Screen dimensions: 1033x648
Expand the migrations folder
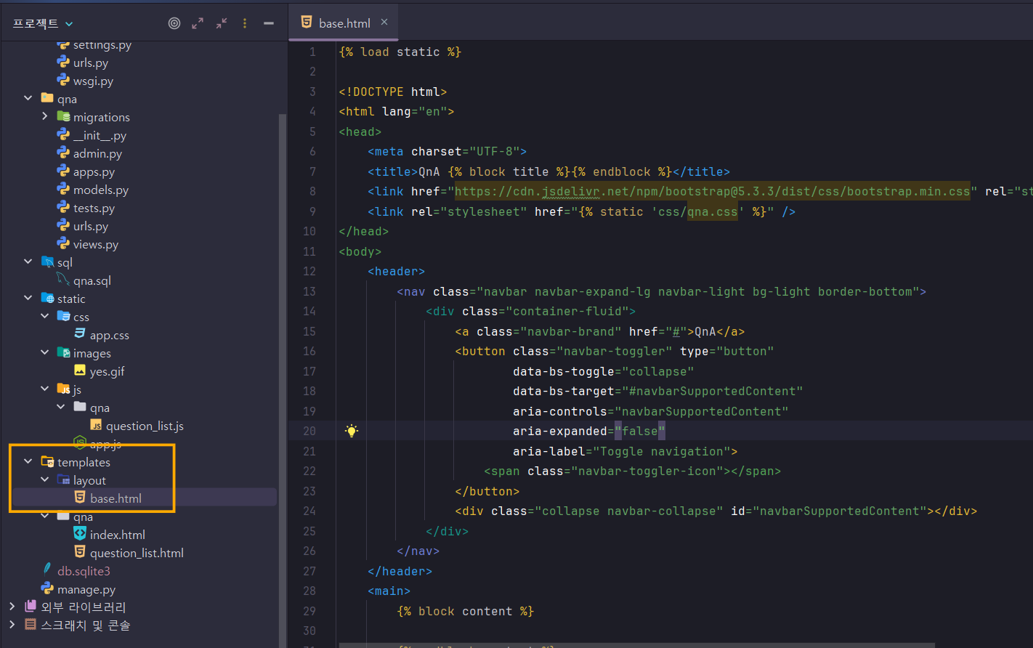click(45, 116)
